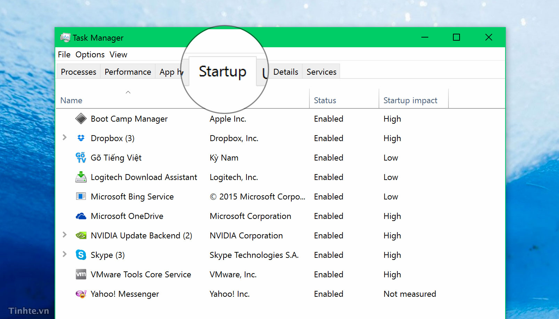This screenshot has height=319, width=559.
Task: Click the Apple Inc. publisher cell
Action: [228, 119]
